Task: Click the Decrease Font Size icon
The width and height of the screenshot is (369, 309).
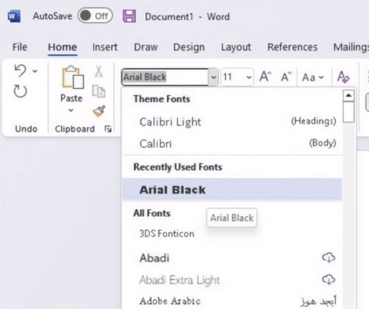Action: coord(286,77)
